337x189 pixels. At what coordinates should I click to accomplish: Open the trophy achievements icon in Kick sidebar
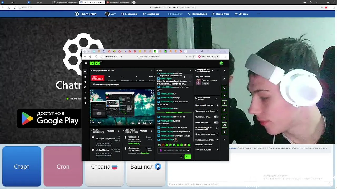point(85,82)
